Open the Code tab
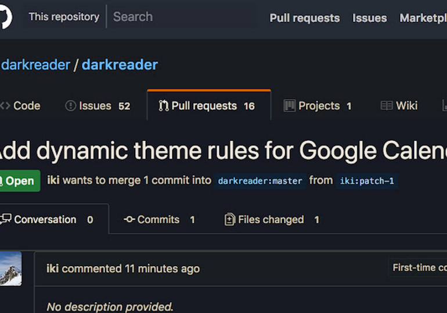 [x=26, y=106]
